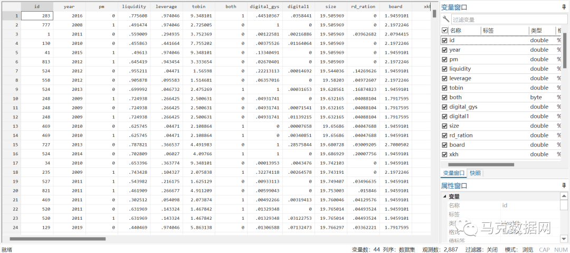570x253 pixels.
Task: Uncheck the digital1 variable checkbox
Action: (x=444, y=116)
